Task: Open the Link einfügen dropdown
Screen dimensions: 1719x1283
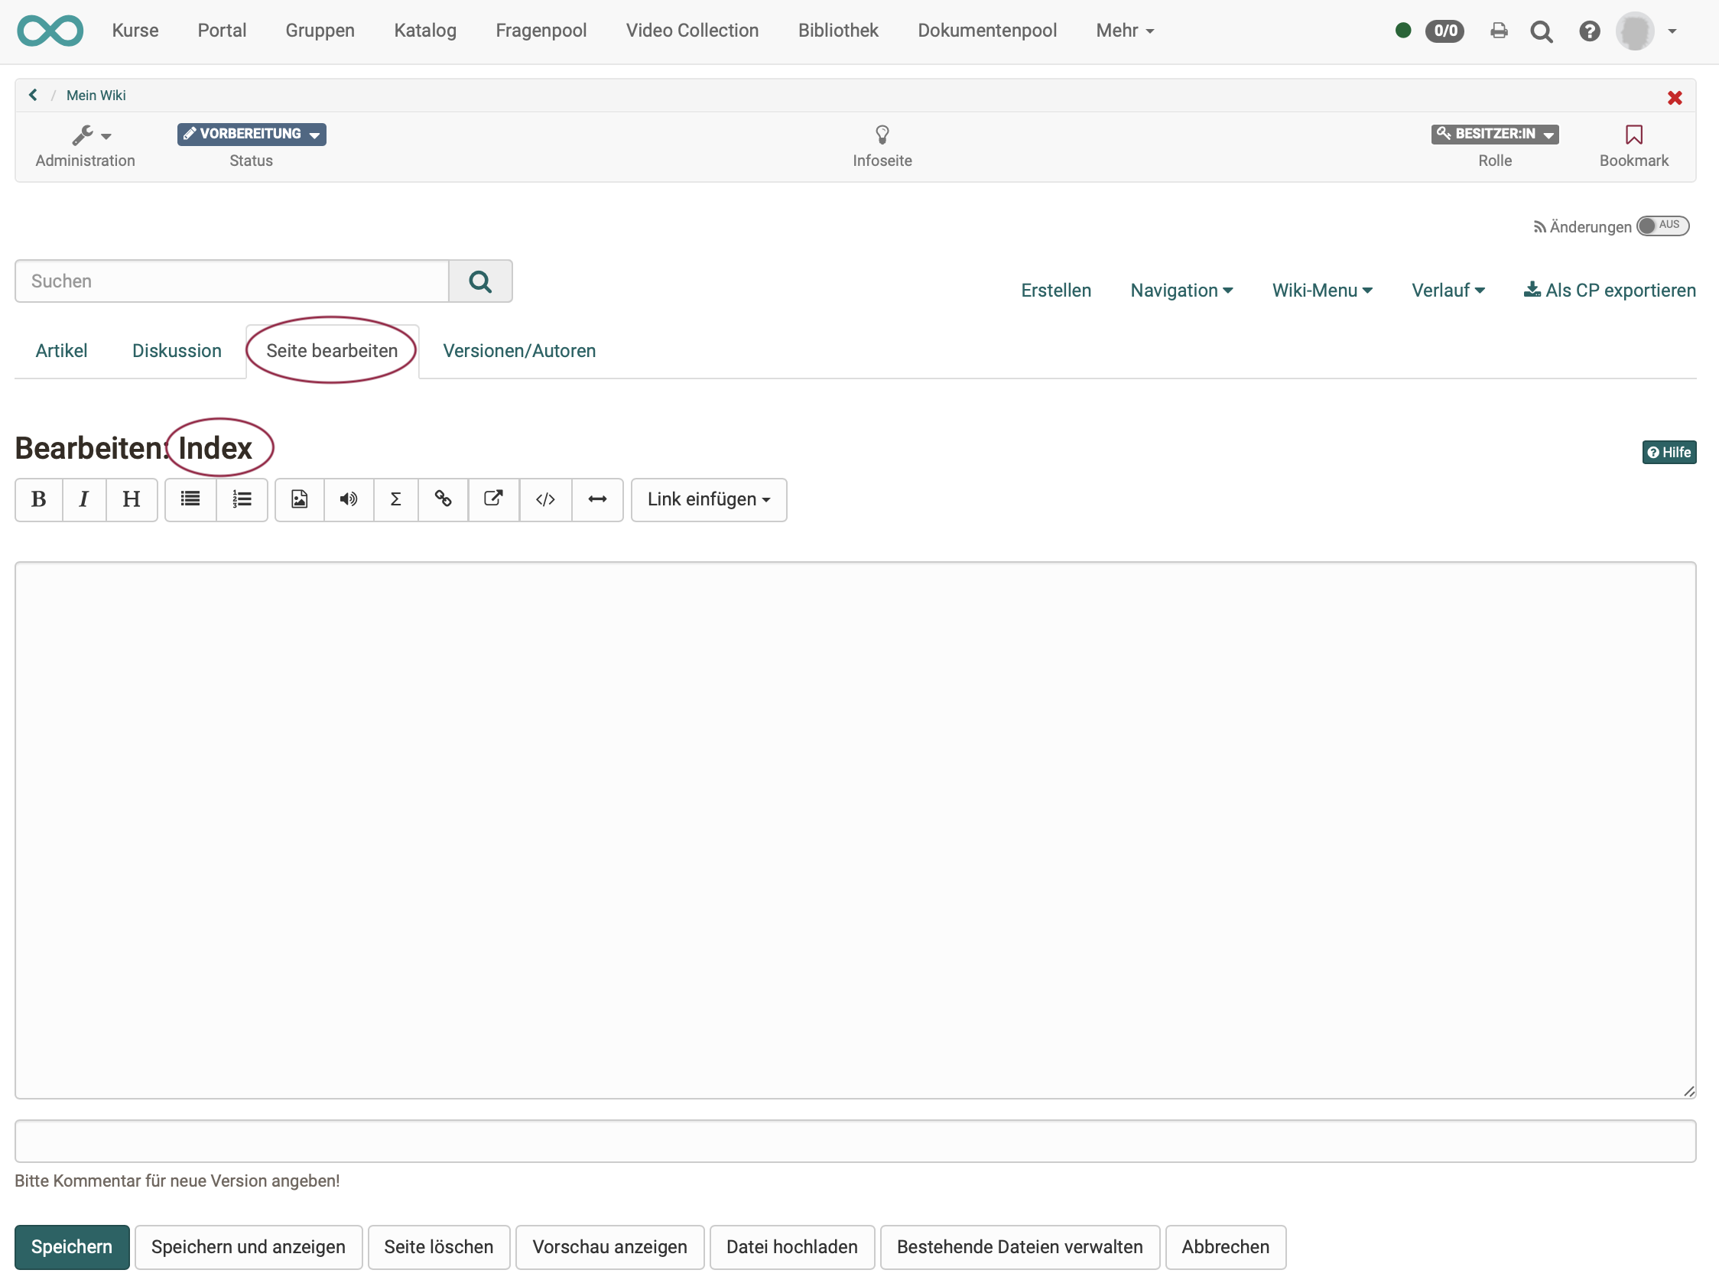Action: click(x=707, y=499)
